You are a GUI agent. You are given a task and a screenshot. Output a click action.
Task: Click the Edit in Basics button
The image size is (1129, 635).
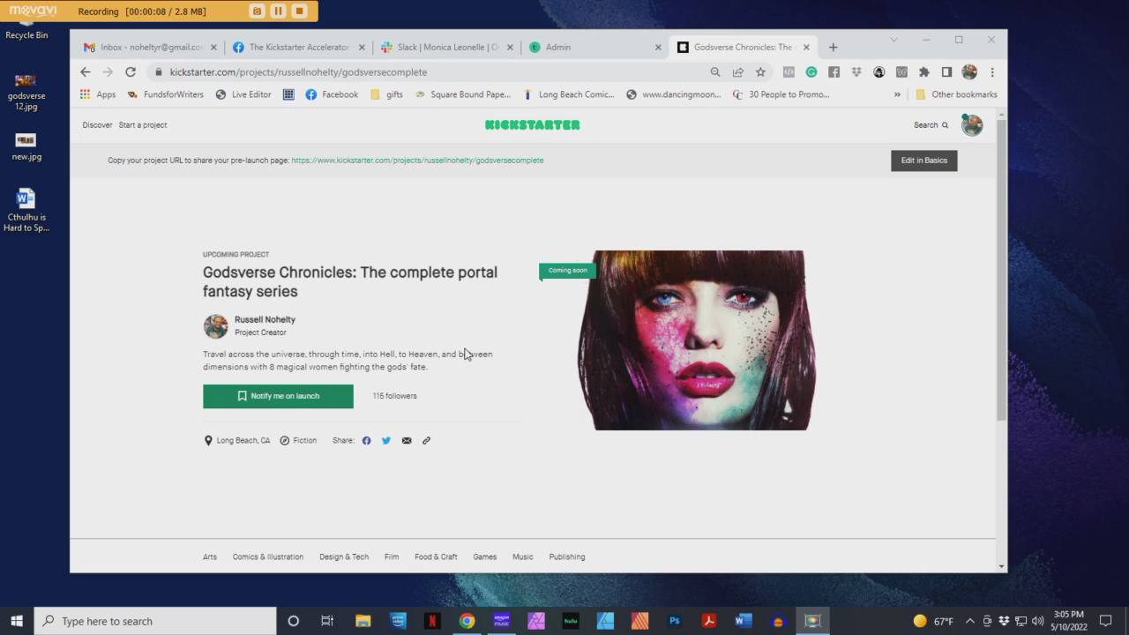[923, 161]
